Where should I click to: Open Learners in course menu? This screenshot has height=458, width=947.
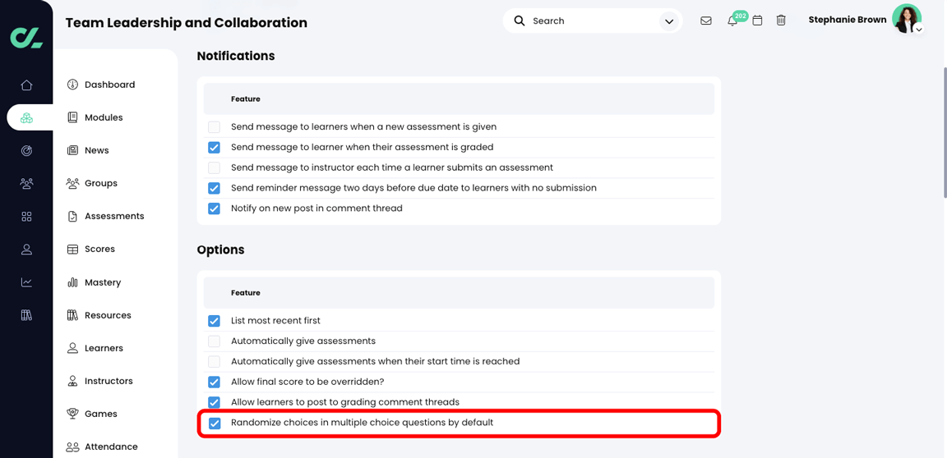point(104,348)
